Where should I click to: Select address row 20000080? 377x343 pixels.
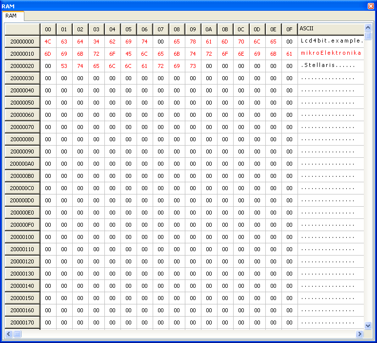point(22,139)
